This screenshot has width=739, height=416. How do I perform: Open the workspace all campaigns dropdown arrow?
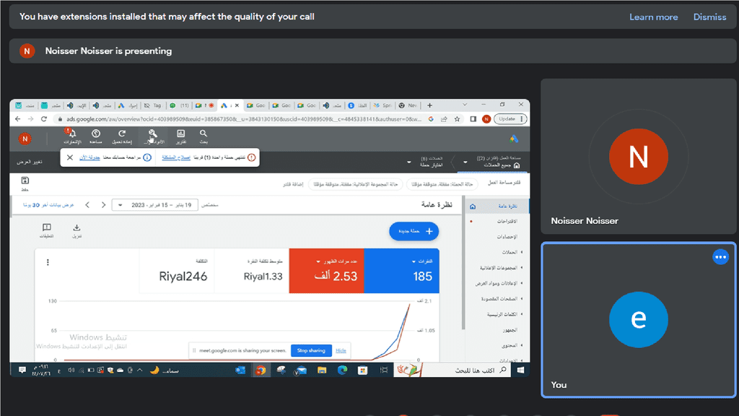point(465,162)
